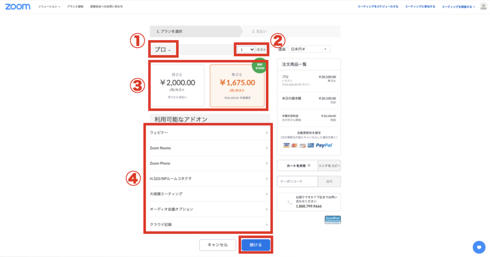Screen dimensions: 490x257
Task: Open the ソリューション menu
Action: pos(49,7)
